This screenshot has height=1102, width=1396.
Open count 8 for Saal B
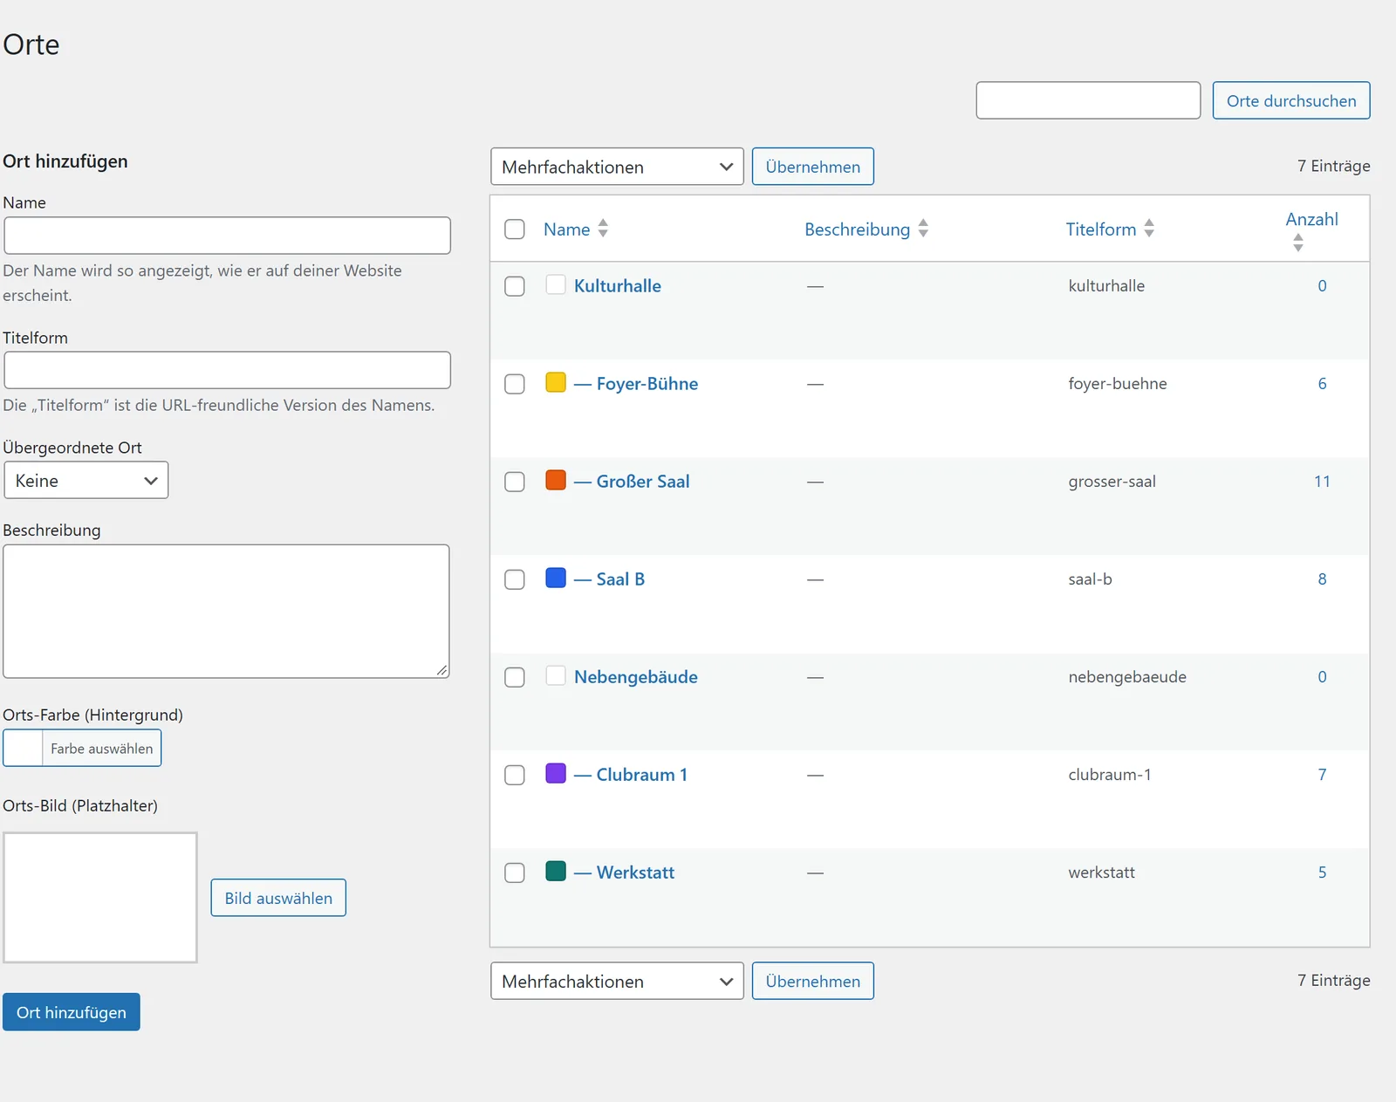(x=1322, y=579)
